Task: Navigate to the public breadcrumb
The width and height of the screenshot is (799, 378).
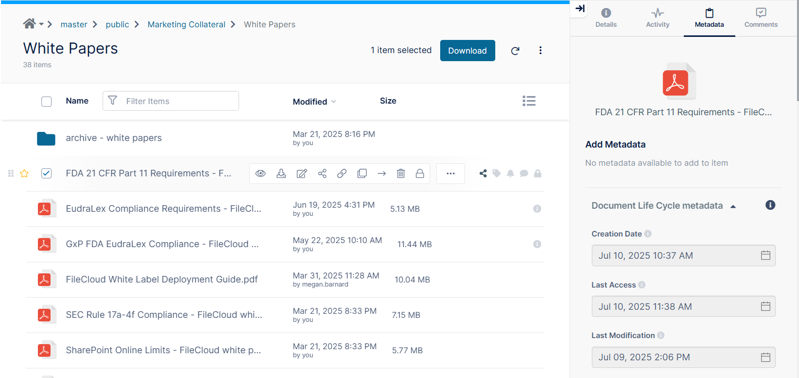Action: (x=117, y=24)
